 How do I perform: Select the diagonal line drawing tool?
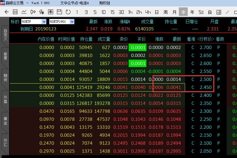point(228,12)
